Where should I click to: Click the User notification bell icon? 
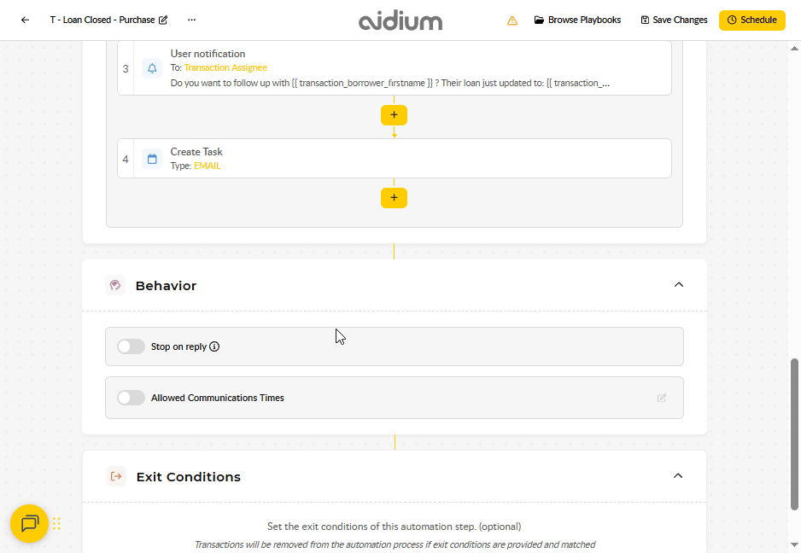pos(152,68)
